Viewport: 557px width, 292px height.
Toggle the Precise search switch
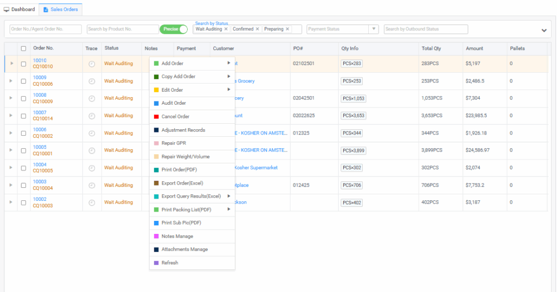(x=174, y=29)
